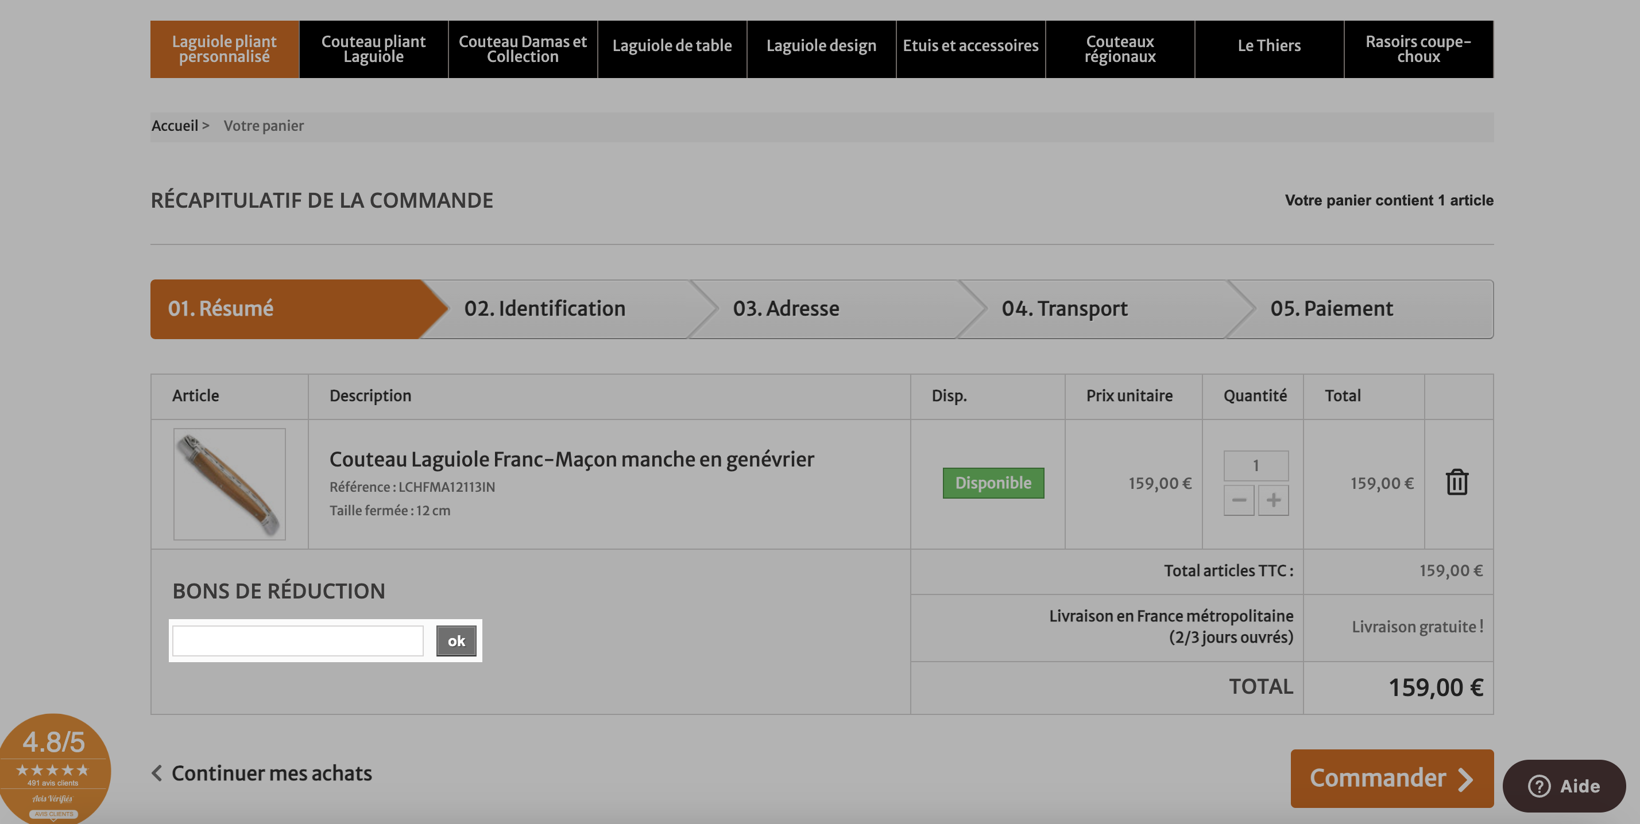Decrease quantity with the minus button
The height and width of the screenshot is (824, 1640).
click(1238, 500)
